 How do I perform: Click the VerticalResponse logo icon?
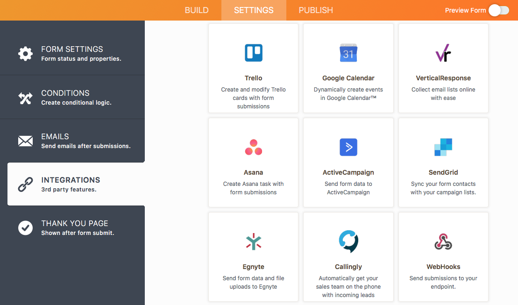443,53
